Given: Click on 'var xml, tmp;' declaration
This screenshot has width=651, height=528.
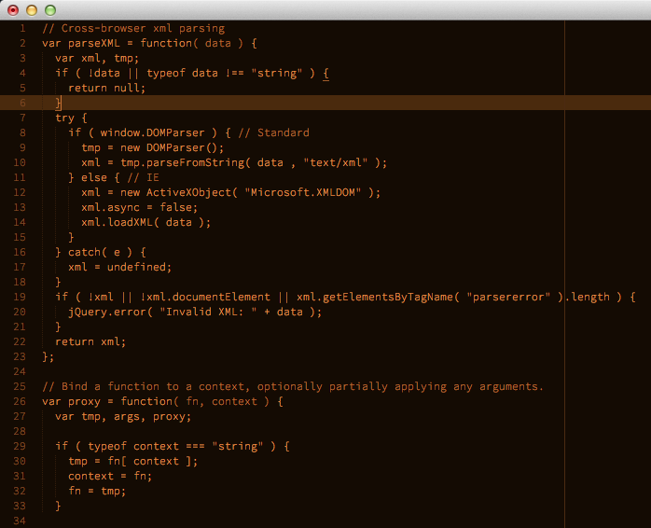Looking at the screenshot, I should pyautogui.click(x=97, y=58).
